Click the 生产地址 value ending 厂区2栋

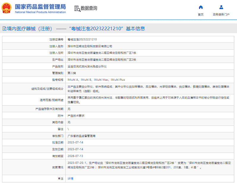coord(102,60)
